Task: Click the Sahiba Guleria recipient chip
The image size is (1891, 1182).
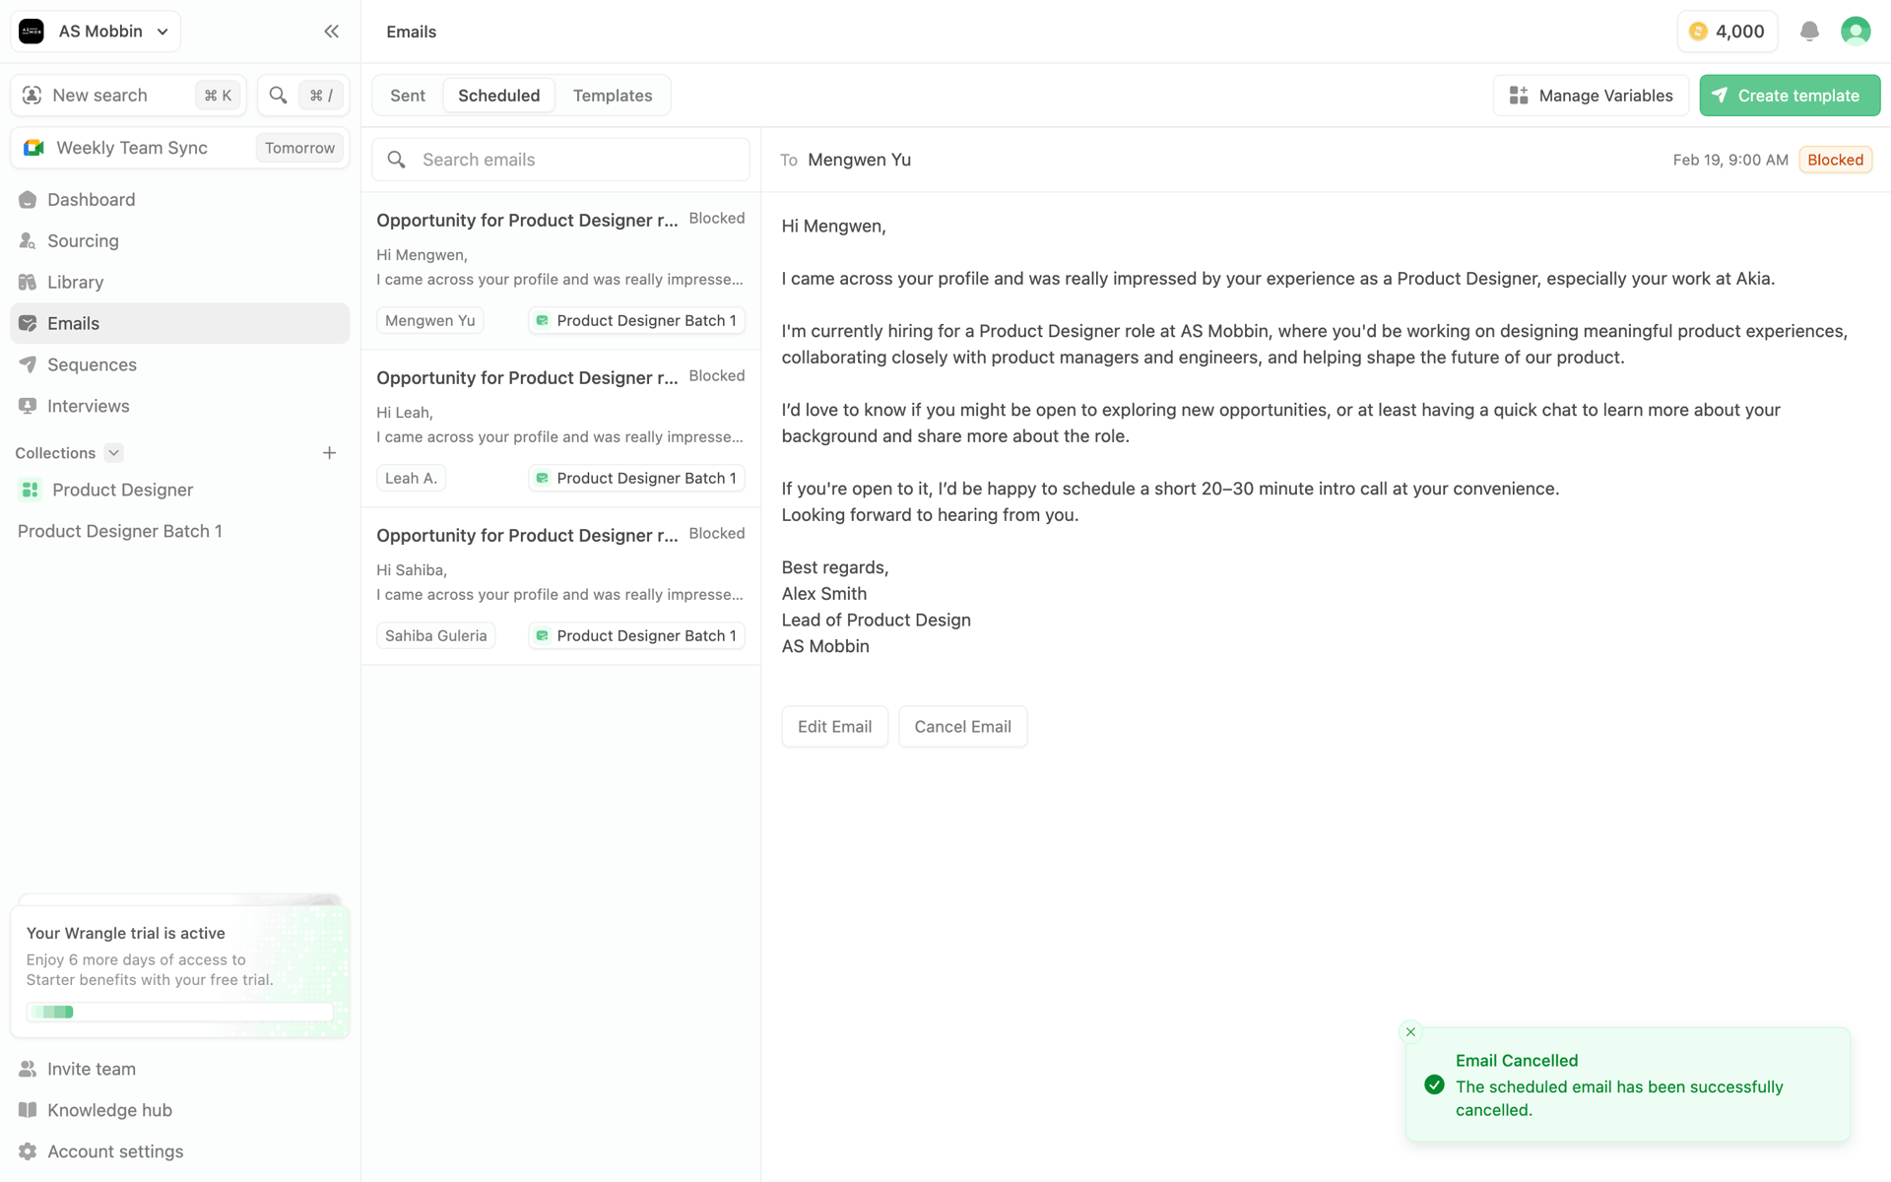Action: tap(436, 636)
